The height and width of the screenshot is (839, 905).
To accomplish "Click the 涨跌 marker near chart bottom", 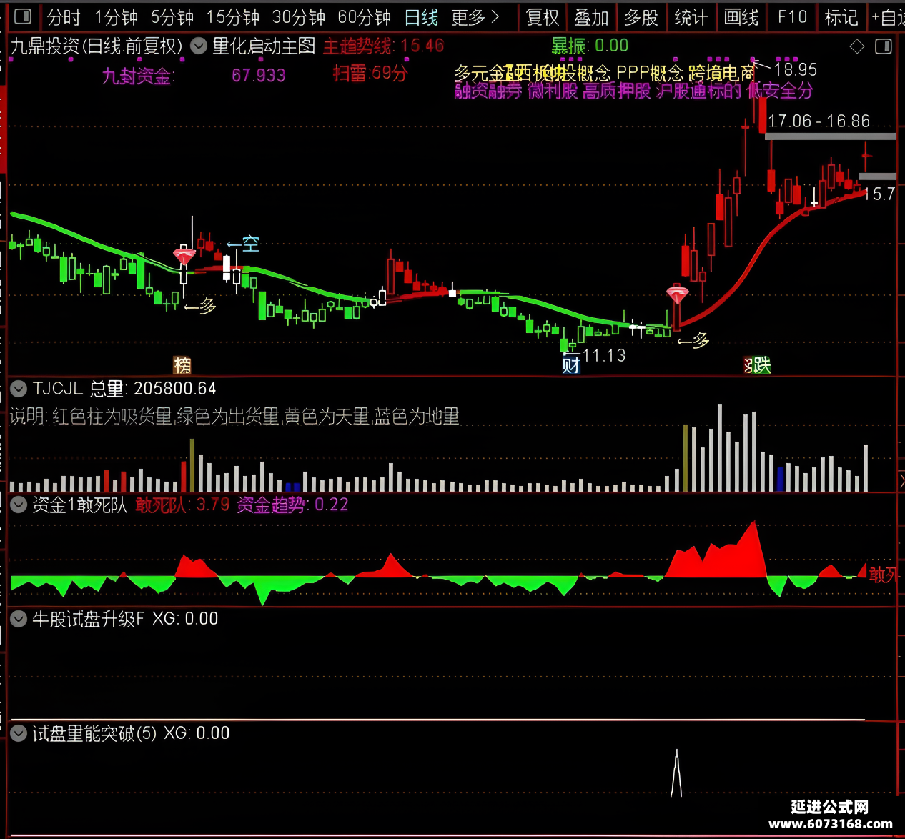I will [758, 365].
